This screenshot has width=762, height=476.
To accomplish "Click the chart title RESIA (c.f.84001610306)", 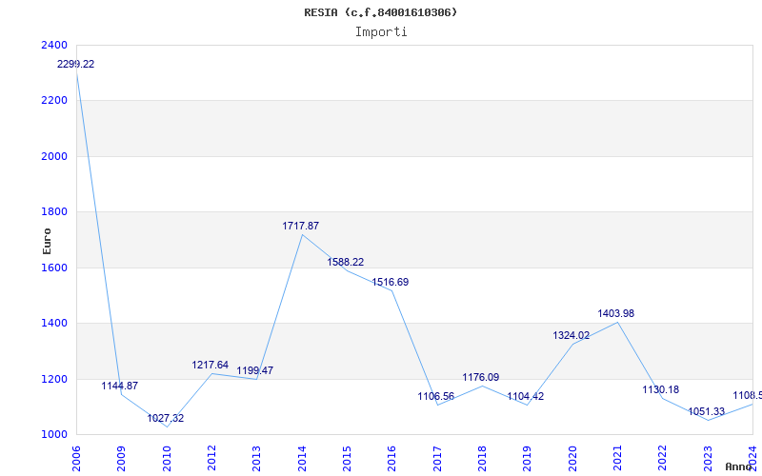I will click(x=380, y=12).
